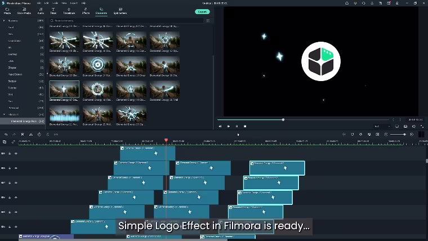This screenshot has width=428, height=241.
Task: Click the play button in preview
Action: (x=229, y=126)
